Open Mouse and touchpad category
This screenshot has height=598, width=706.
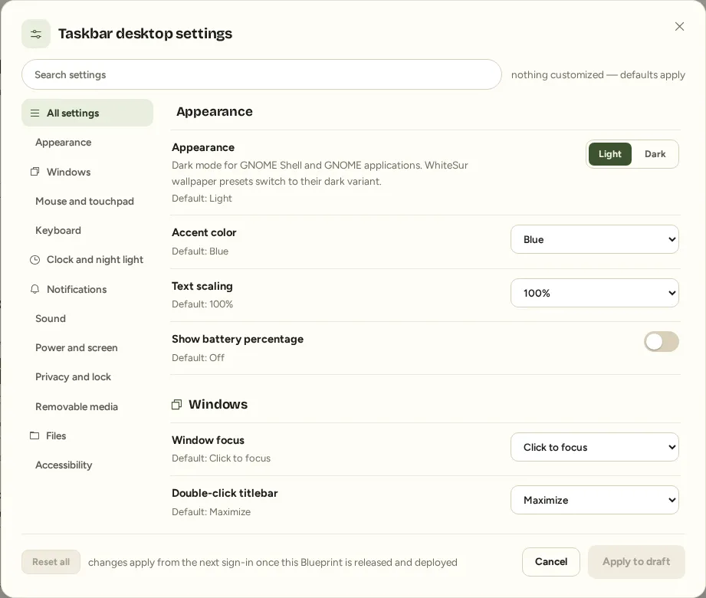coord(87,202)
